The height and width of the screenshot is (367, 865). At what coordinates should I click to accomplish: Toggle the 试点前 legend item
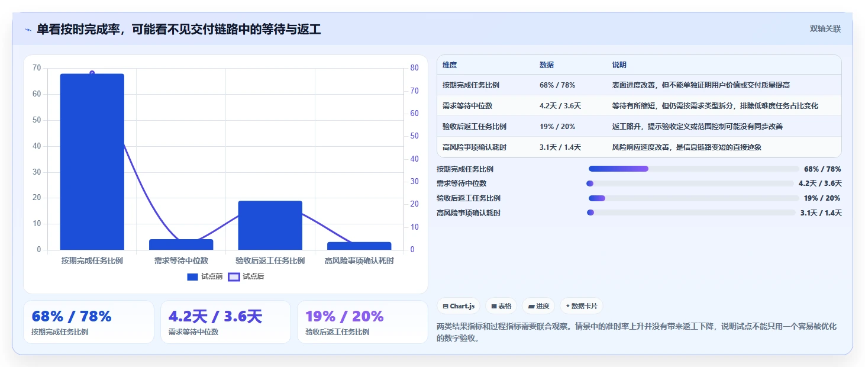[205, 276]
